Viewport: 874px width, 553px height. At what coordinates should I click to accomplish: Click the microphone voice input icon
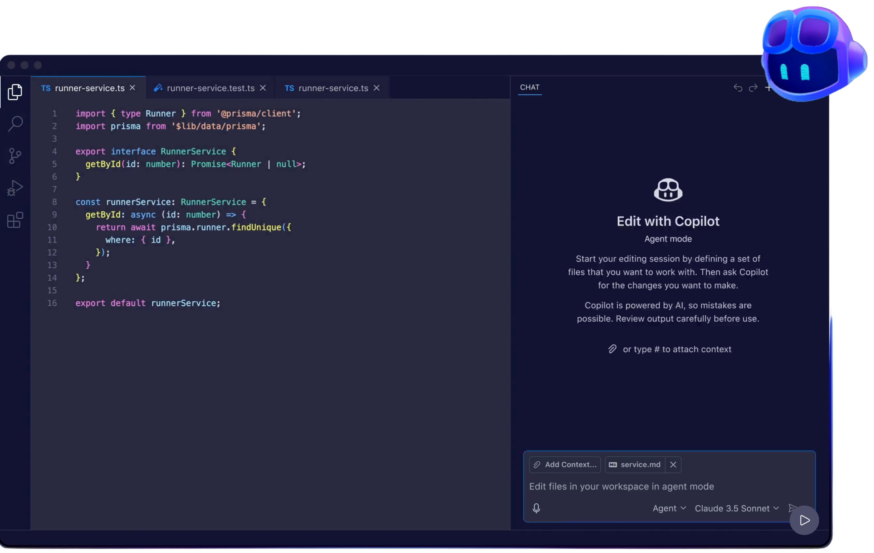click(x=536, y=508)
